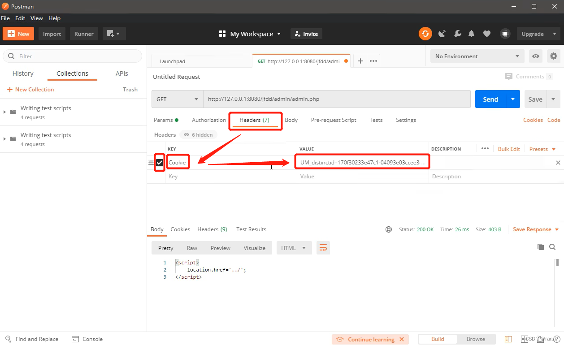Viewport: 564px width, 345px height.
Task: Open the search icon in response body
Action: click(x=552, y=247)
